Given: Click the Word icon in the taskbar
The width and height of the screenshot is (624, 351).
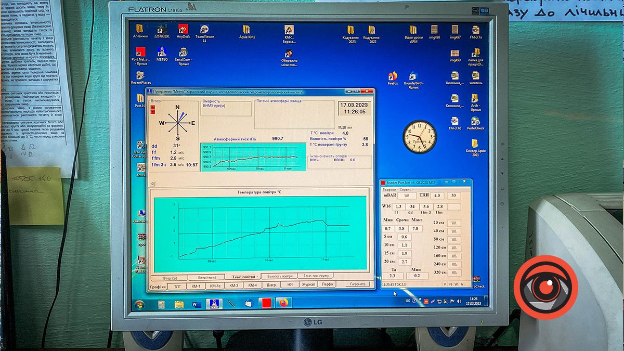Looking at the screenshot, I should pos(197,304).
